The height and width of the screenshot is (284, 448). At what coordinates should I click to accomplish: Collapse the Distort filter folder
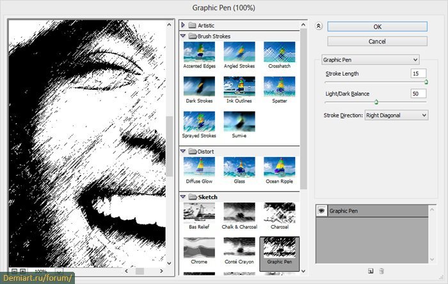pos(184,151)
